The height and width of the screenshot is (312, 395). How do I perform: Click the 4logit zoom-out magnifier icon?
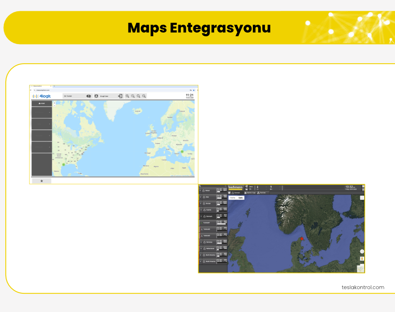[133, 96]
